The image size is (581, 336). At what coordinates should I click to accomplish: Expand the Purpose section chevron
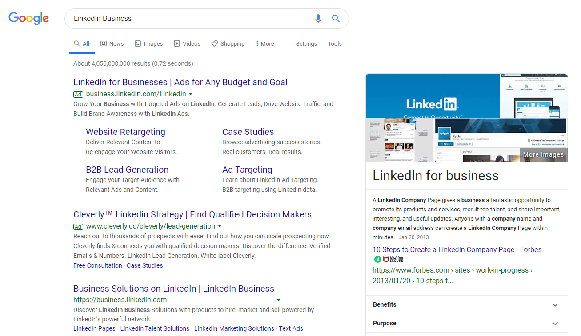point(555,324)
